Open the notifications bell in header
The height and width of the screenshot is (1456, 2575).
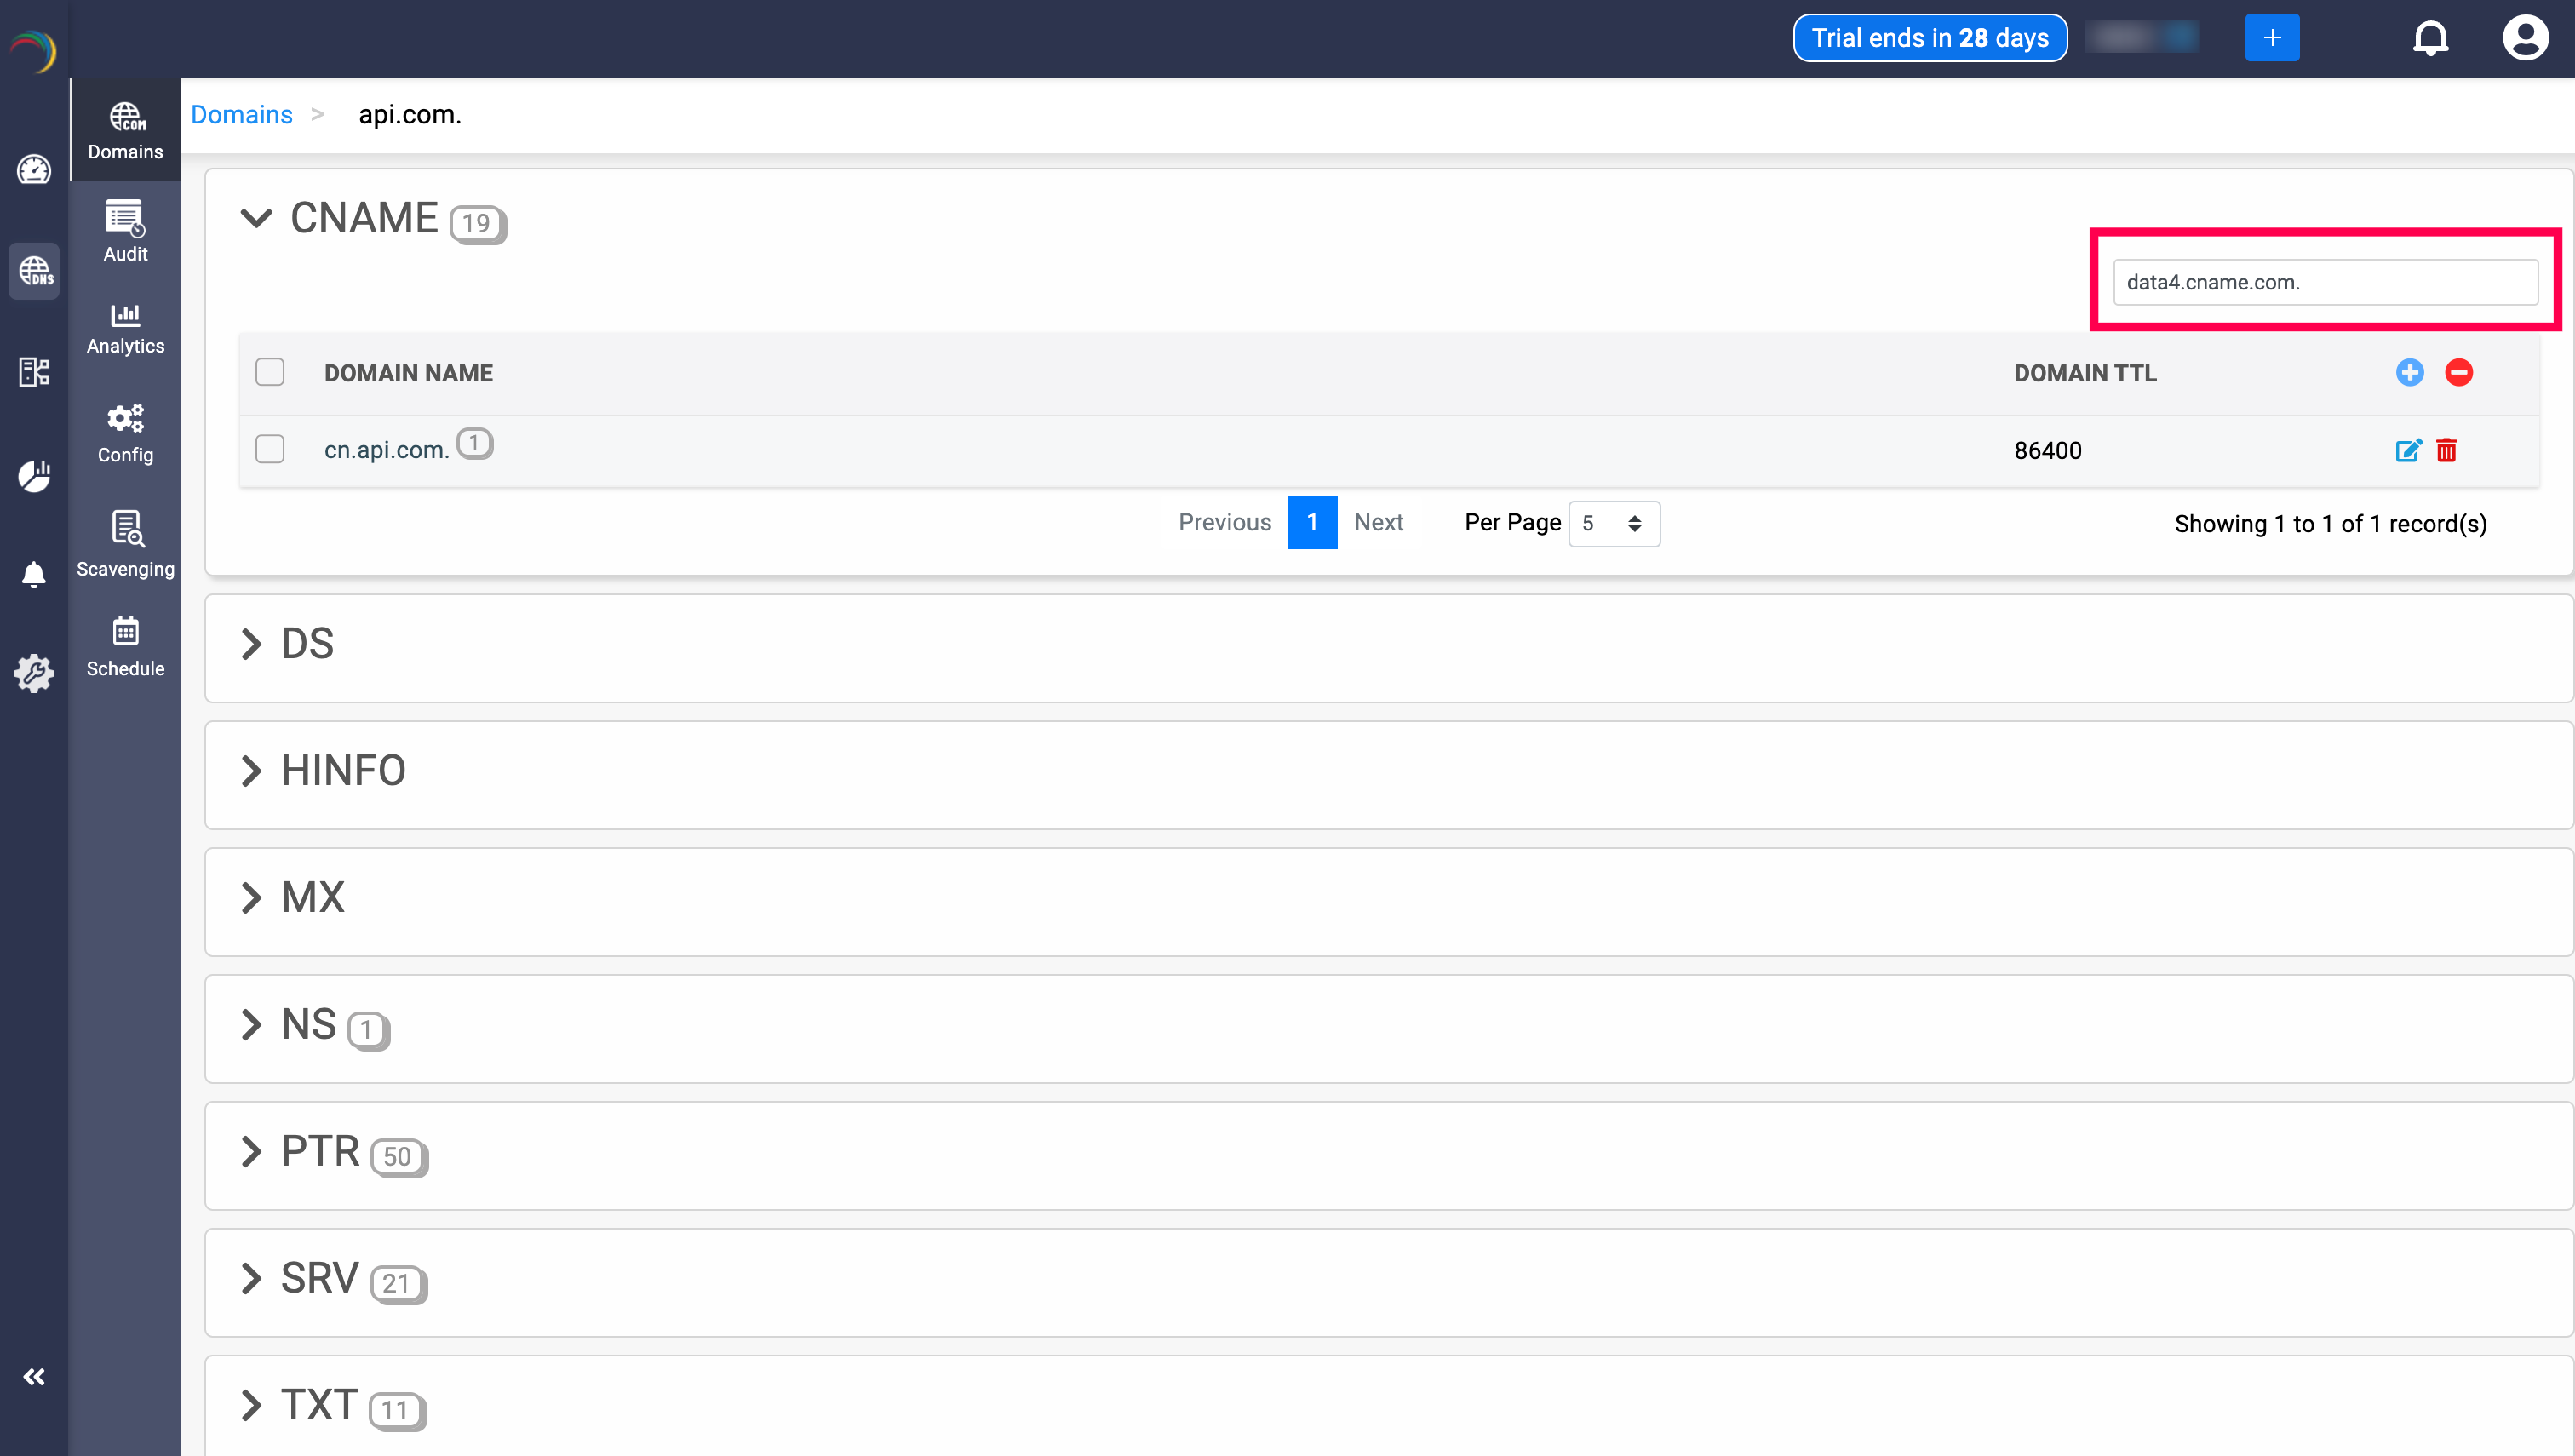(2430, 38)
